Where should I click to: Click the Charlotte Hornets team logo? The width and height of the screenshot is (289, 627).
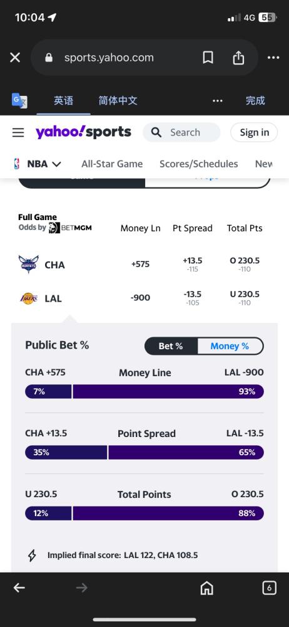point(28,265)
